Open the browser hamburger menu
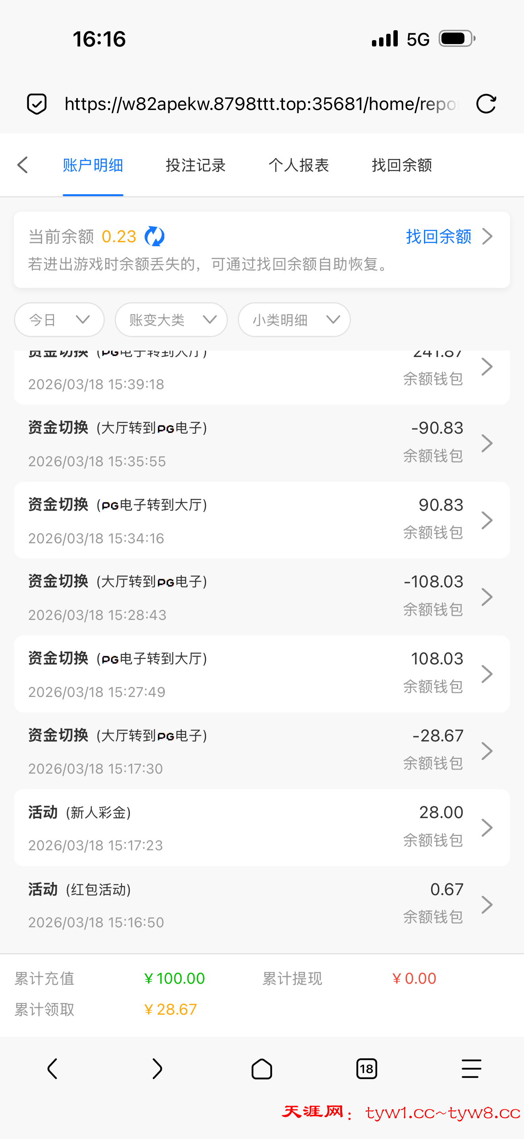This screenshot has width=524, height=1139. 471,1069
